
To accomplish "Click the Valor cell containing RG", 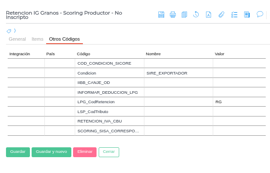I will [239, 102].
